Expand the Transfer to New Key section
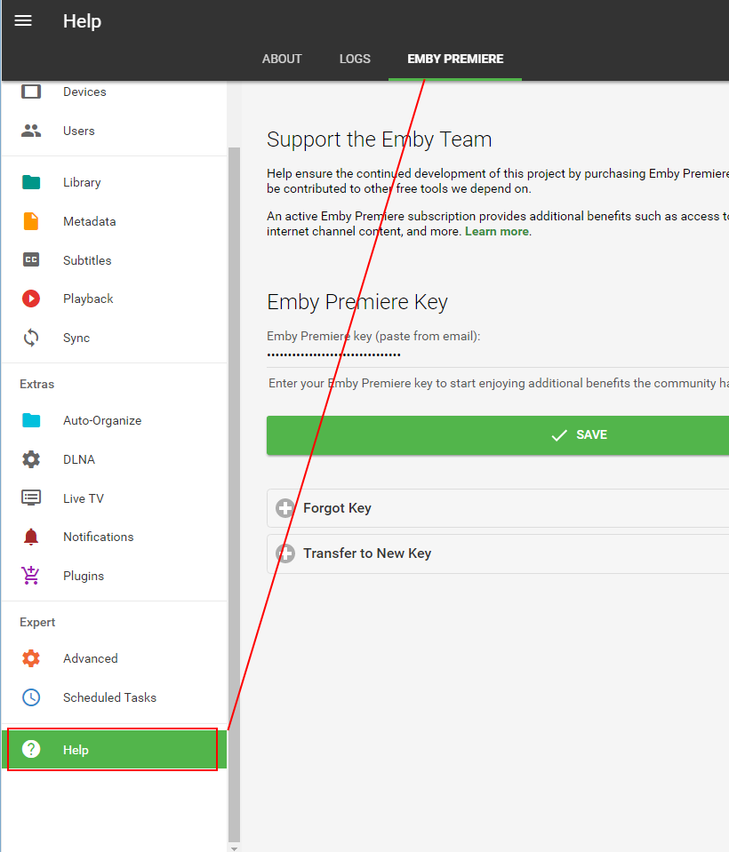 [x=498, y=553]
